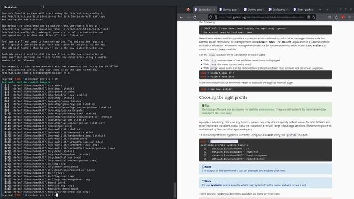Screen dimensions: 354x199
Task: Click terminal row '[26]' ending in clang (exp)
Action: 35,164
